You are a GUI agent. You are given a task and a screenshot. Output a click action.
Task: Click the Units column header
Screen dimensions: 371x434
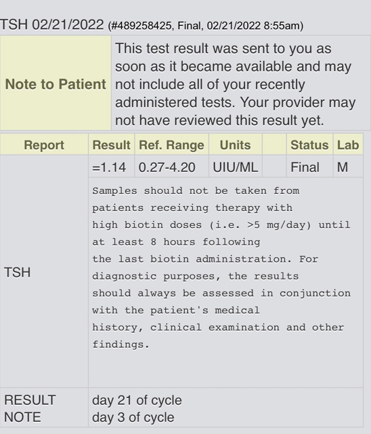236,144
